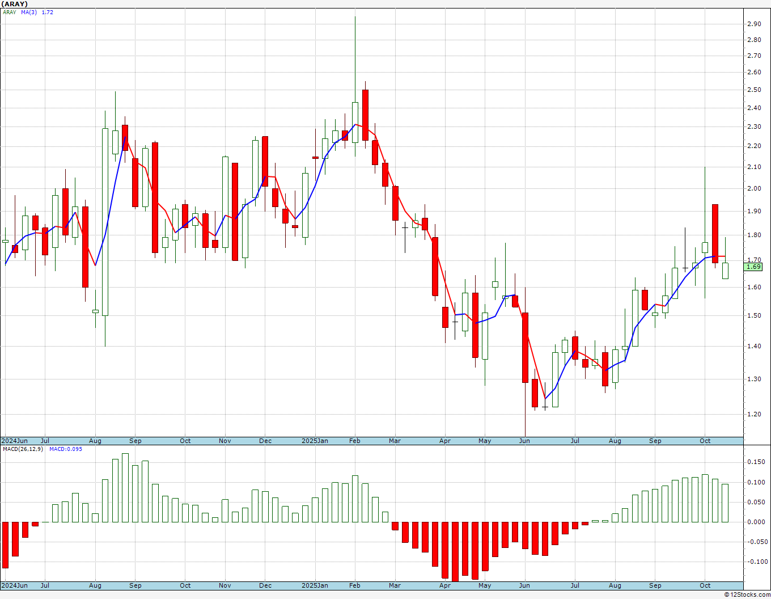Click the 2.10 price axis label
771x599 pixels.
tap(754, 167)
